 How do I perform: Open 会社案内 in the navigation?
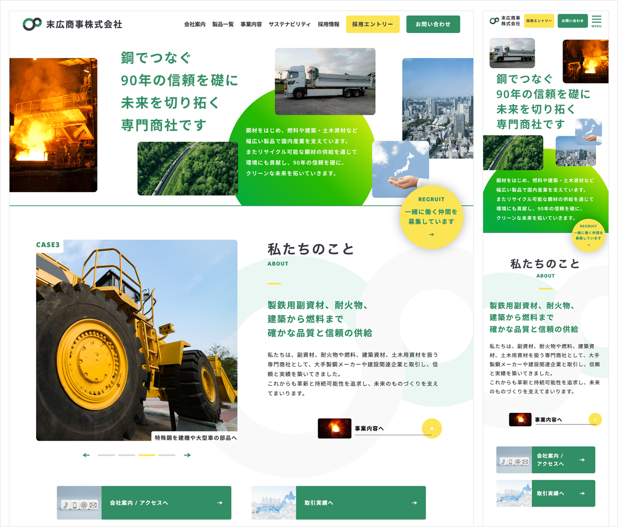195,24
